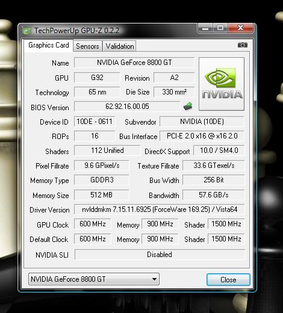The height and width of the screenshot is (313, 283).
Task: Click the BIOS save chip icon
Action: point(188,106)
